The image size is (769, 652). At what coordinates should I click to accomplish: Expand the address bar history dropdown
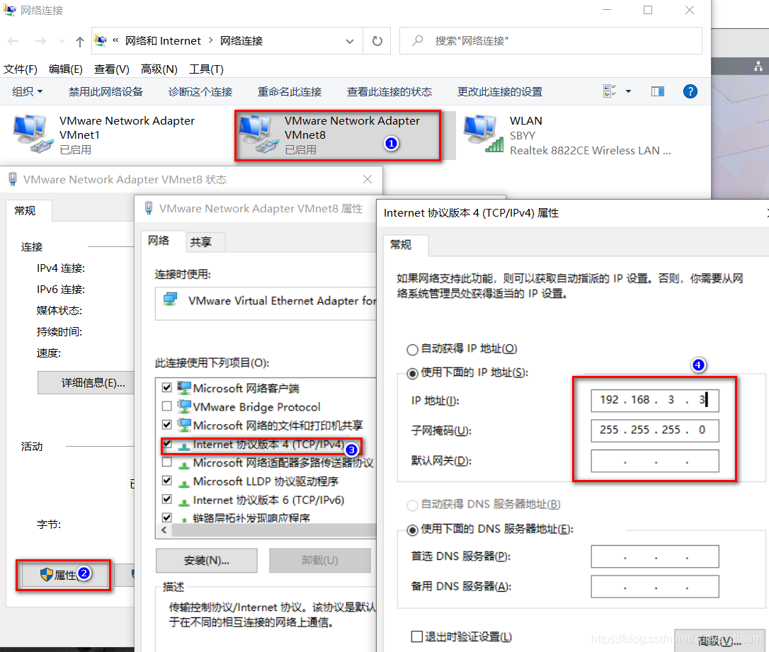tap(350, 41)
